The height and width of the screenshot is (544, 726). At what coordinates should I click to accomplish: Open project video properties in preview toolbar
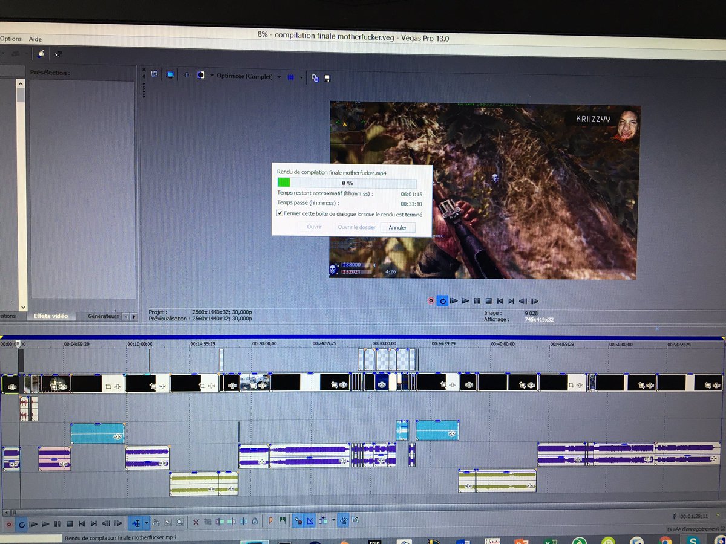coord(154,74)
